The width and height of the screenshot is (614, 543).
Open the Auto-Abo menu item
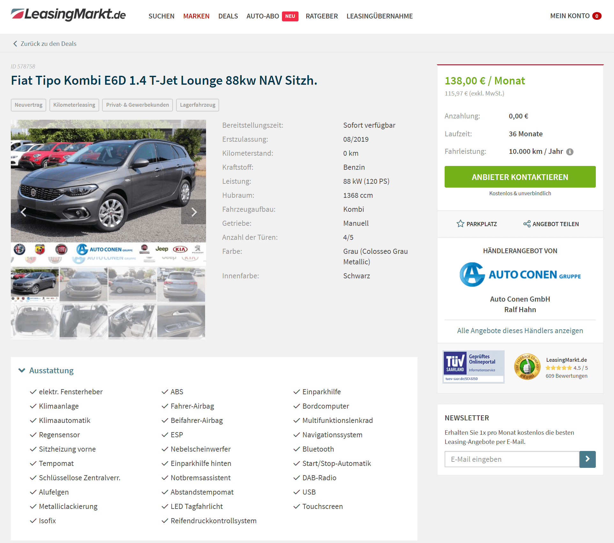[263, 16]
